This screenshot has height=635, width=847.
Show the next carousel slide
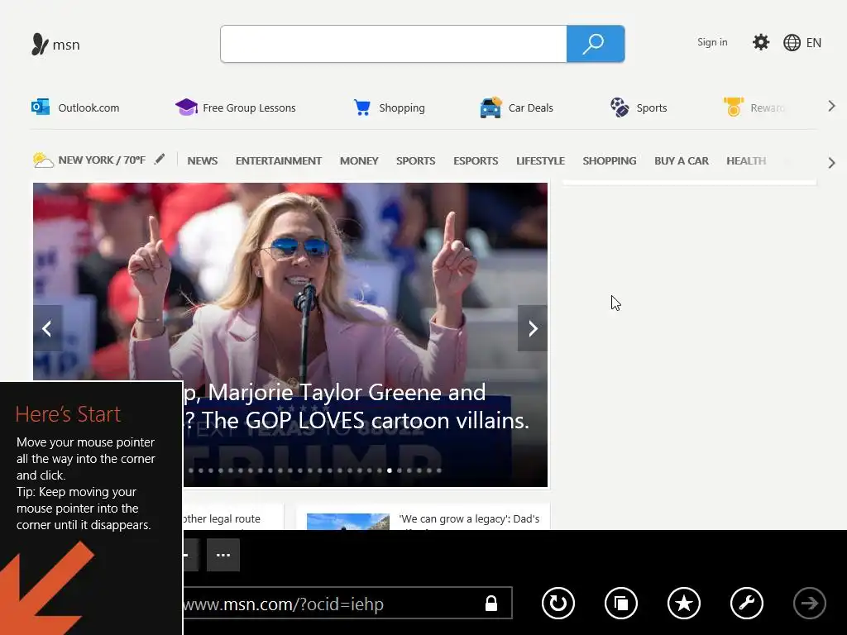click(x=533, y=328)
